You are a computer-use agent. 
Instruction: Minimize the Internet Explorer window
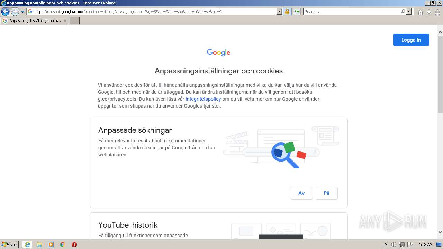click(427, 3)
